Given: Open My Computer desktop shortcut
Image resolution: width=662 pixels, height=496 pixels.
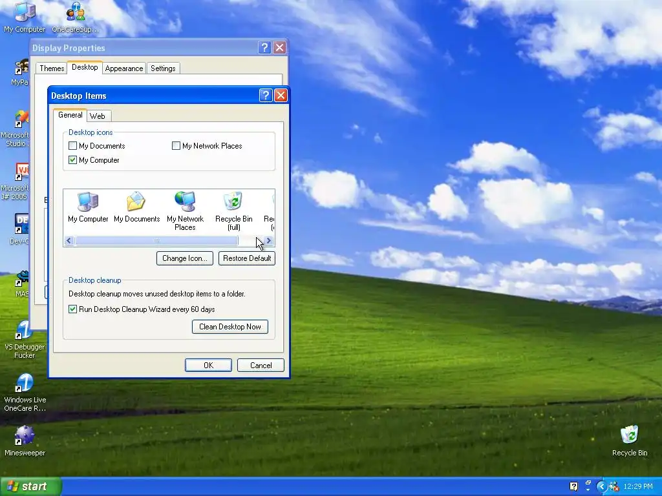Looking at the screenshot, I should (25, 17).
